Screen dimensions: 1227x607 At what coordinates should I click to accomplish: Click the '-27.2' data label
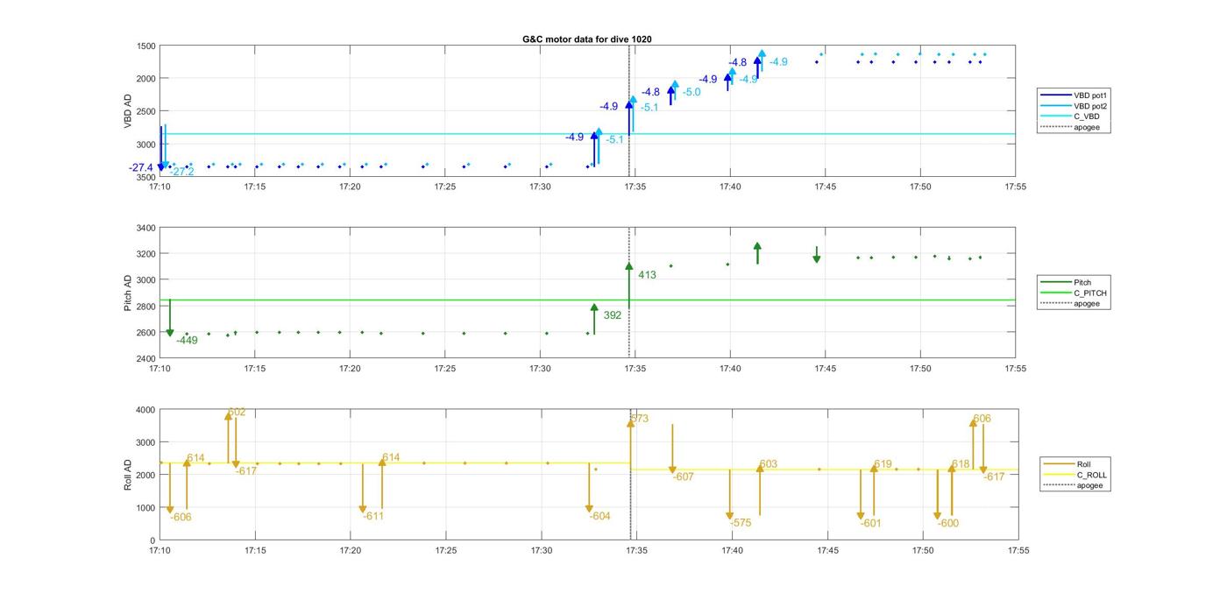point(182,172)
